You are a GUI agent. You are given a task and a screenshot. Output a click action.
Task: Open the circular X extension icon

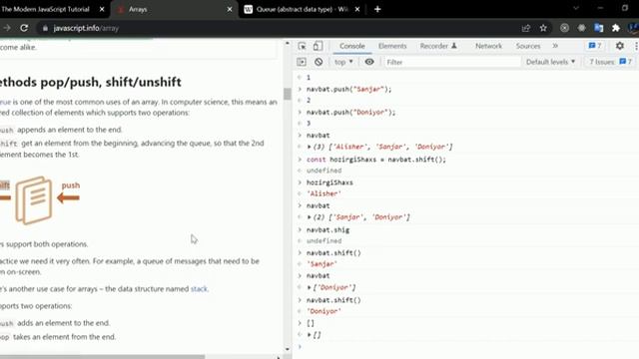pyautogui.click(x=564, y=28)
